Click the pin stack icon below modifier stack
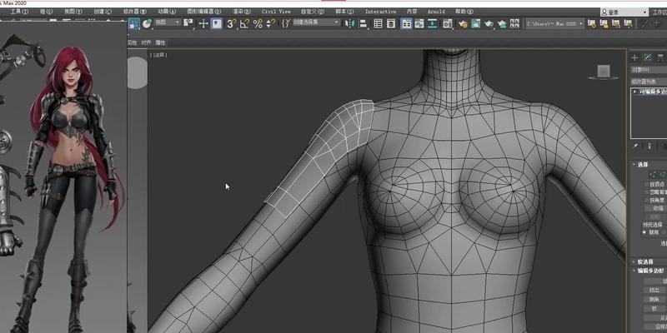 click(x=636, y=147)
